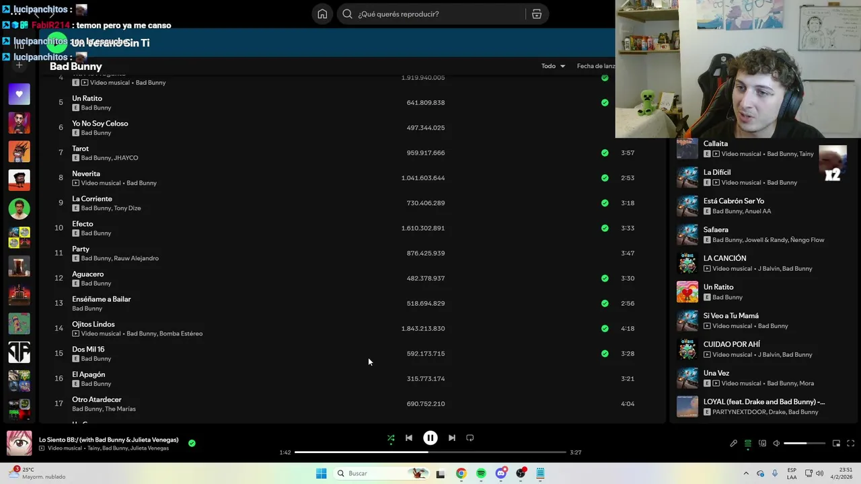Toggle saved check for Aguacero
This screenshot has height=484, width=861.
pyautogui.click(x=605, y=278)
